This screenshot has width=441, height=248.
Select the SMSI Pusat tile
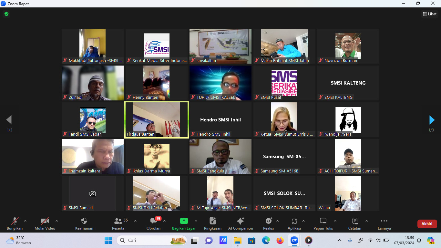tap(284, 83)
